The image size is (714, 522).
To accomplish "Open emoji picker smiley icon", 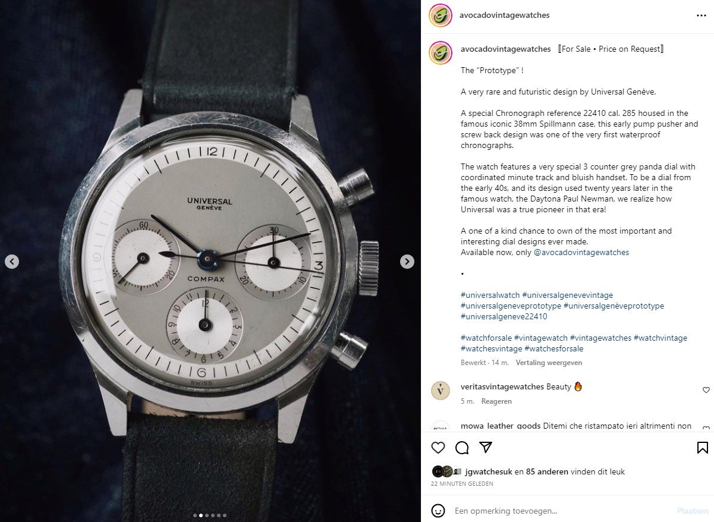I will [x=438, y=511].
